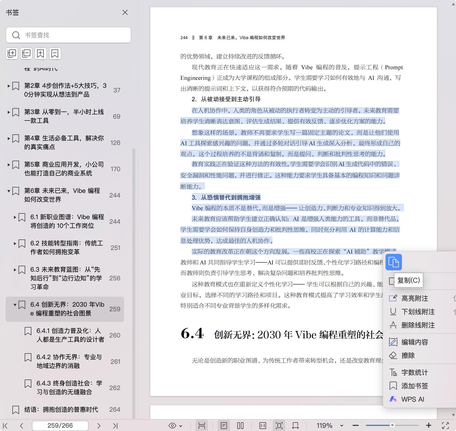Enter fullscreen mode from the status bar

pyautogui.click(x=445, y=426)
